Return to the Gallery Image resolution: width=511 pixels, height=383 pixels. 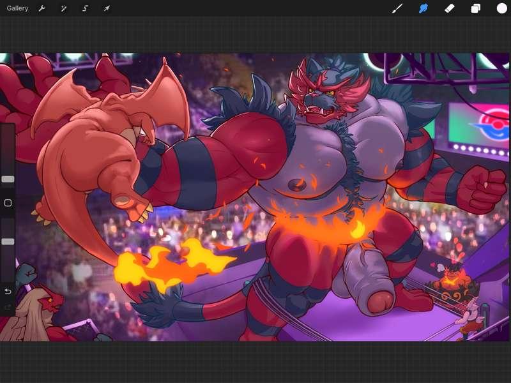(x=17, y=8)
